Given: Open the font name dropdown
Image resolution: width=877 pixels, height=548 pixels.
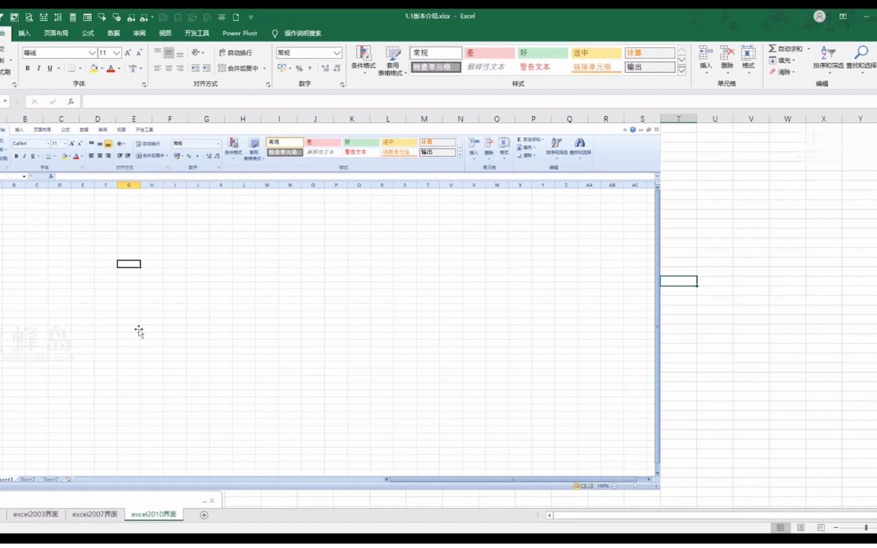Looking at the screenshot, I should (x=93, y=53).
